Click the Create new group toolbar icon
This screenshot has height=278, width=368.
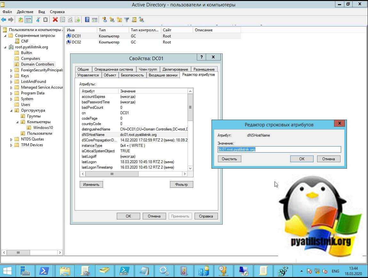[x=112, y=20]
